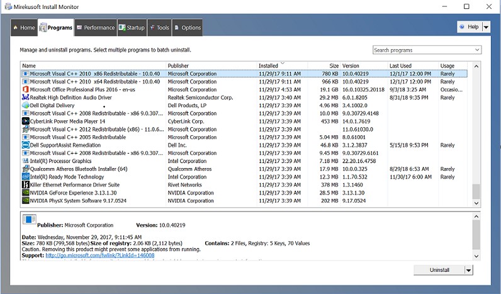Image resolution: width=501 pixels, height=294 pixels.
Task: Select CyberLink Power Media Player 14 row
Action: coord(244,122)
